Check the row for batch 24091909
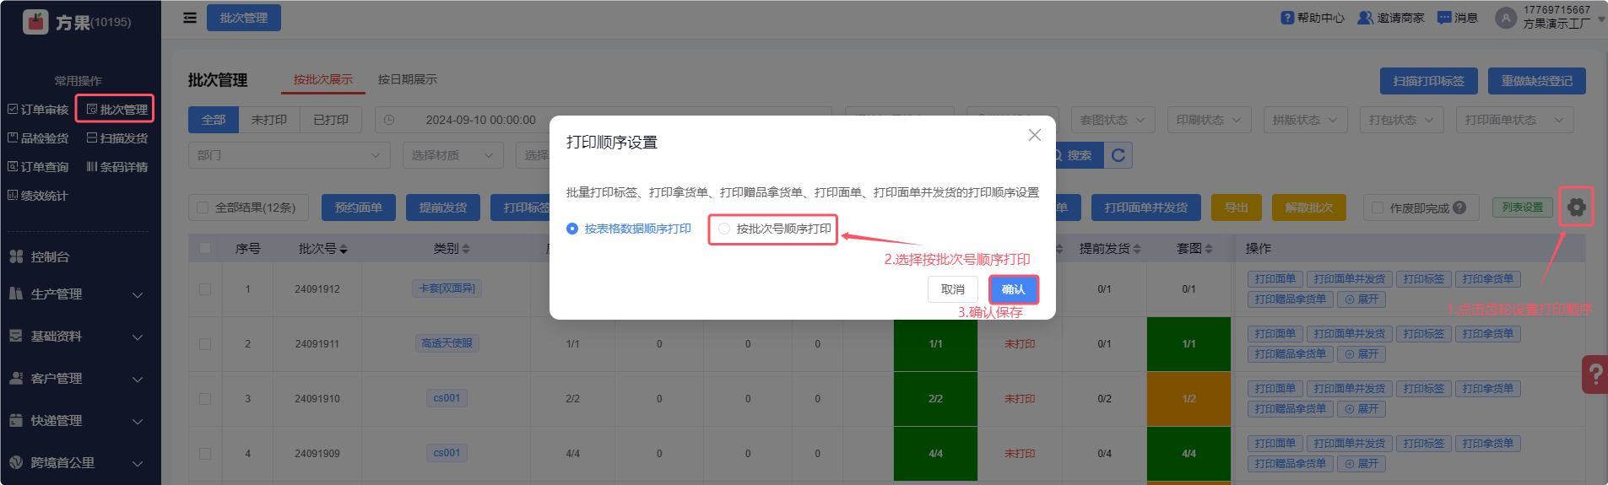1608x485 pixels. (205, 454)
